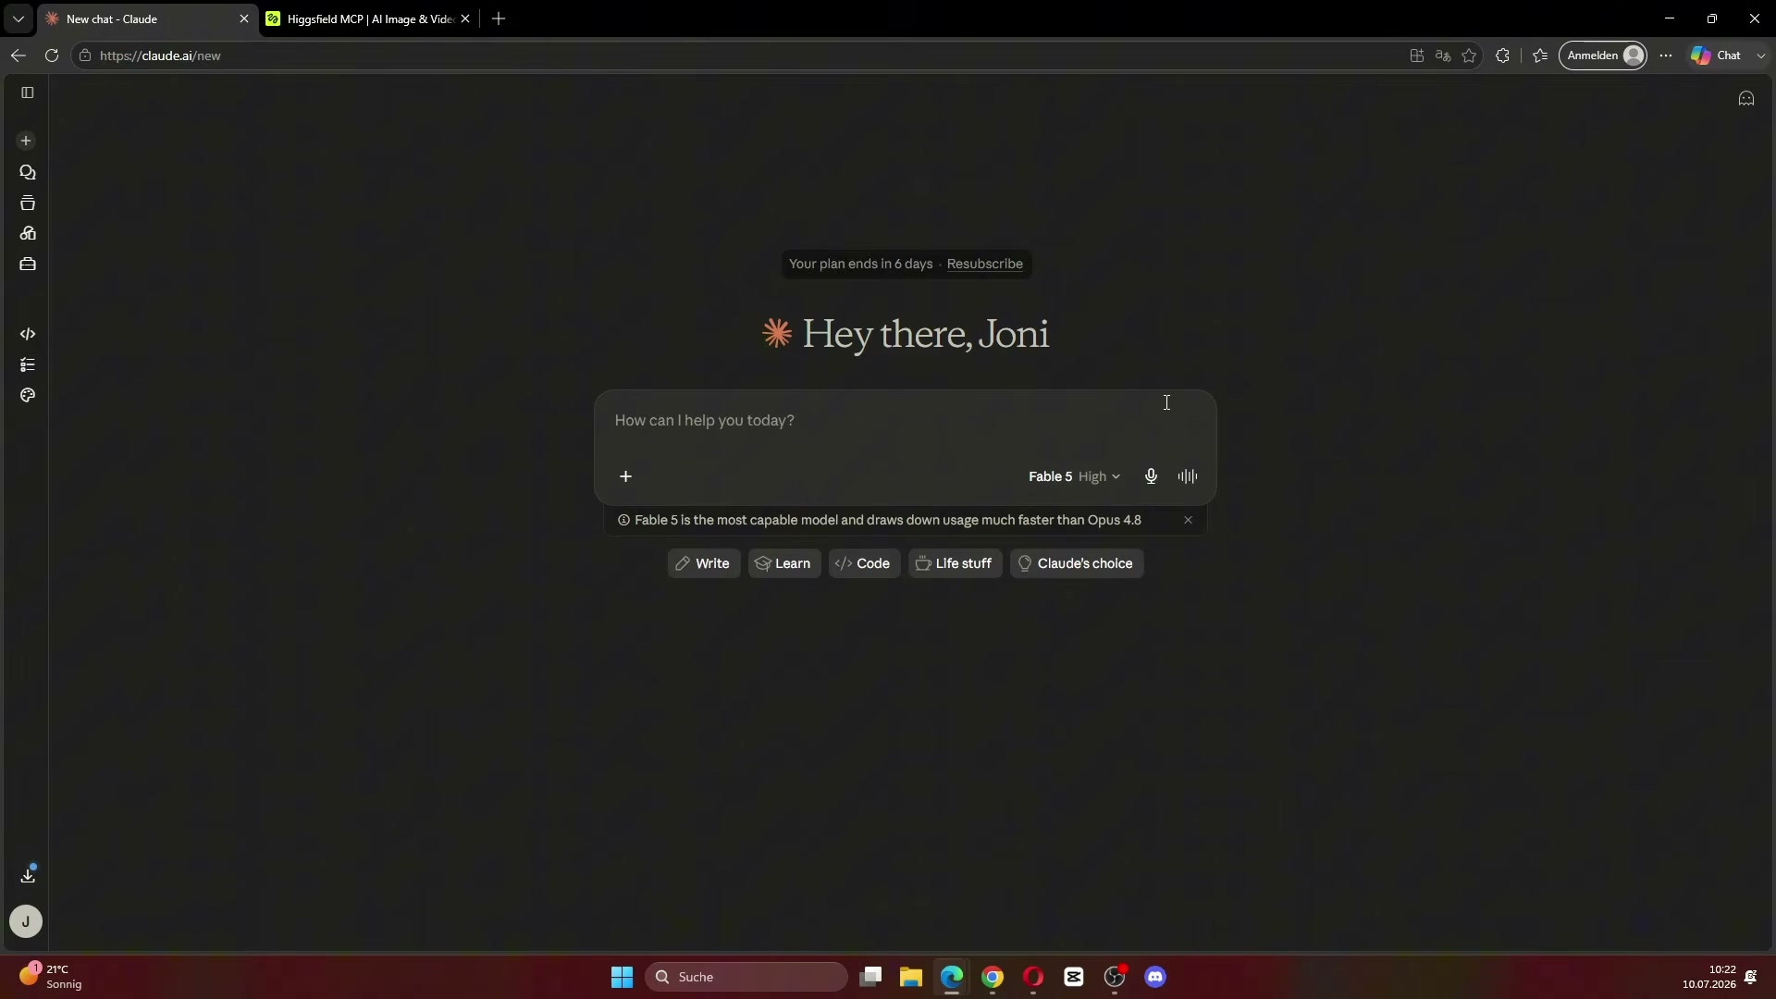Open the weather widget showing 21°C Sonnig
This screenshot has width=1776, height=999.
pyautogui.click(x=52, y=977)
